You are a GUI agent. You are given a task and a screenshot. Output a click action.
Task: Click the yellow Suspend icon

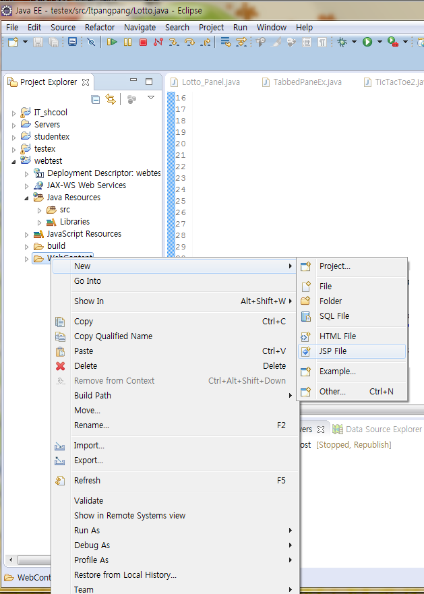click(127, 42)
